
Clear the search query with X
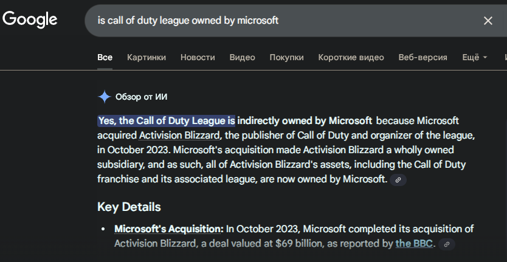[x=488, y=21]
